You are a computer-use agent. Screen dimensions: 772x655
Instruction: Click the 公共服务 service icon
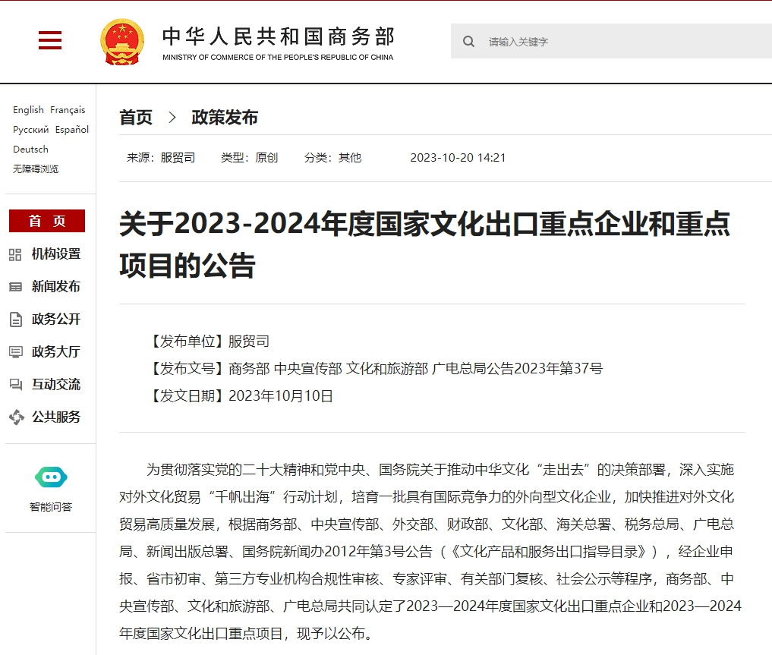pyautogui.click(x=16, y=417)
